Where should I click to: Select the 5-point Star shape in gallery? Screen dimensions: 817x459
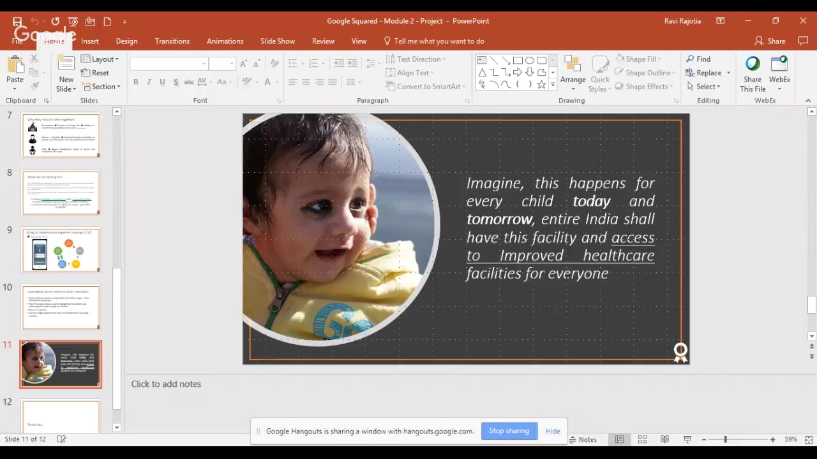point(542,85)
